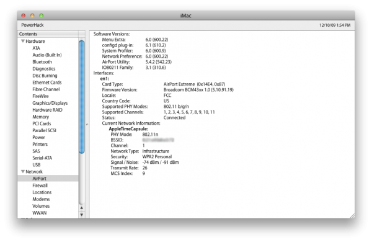Viewport: 372px width, 242px height.
Task: Minimize window with yellow button
Action: [x=32, y=16]
